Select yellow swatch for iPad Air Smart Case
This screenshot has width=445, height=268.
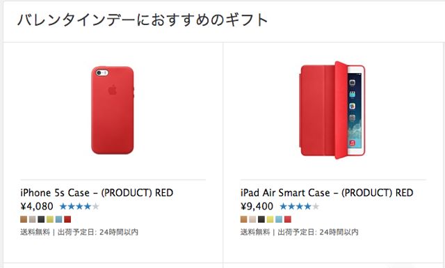click(x=270, y=219)
